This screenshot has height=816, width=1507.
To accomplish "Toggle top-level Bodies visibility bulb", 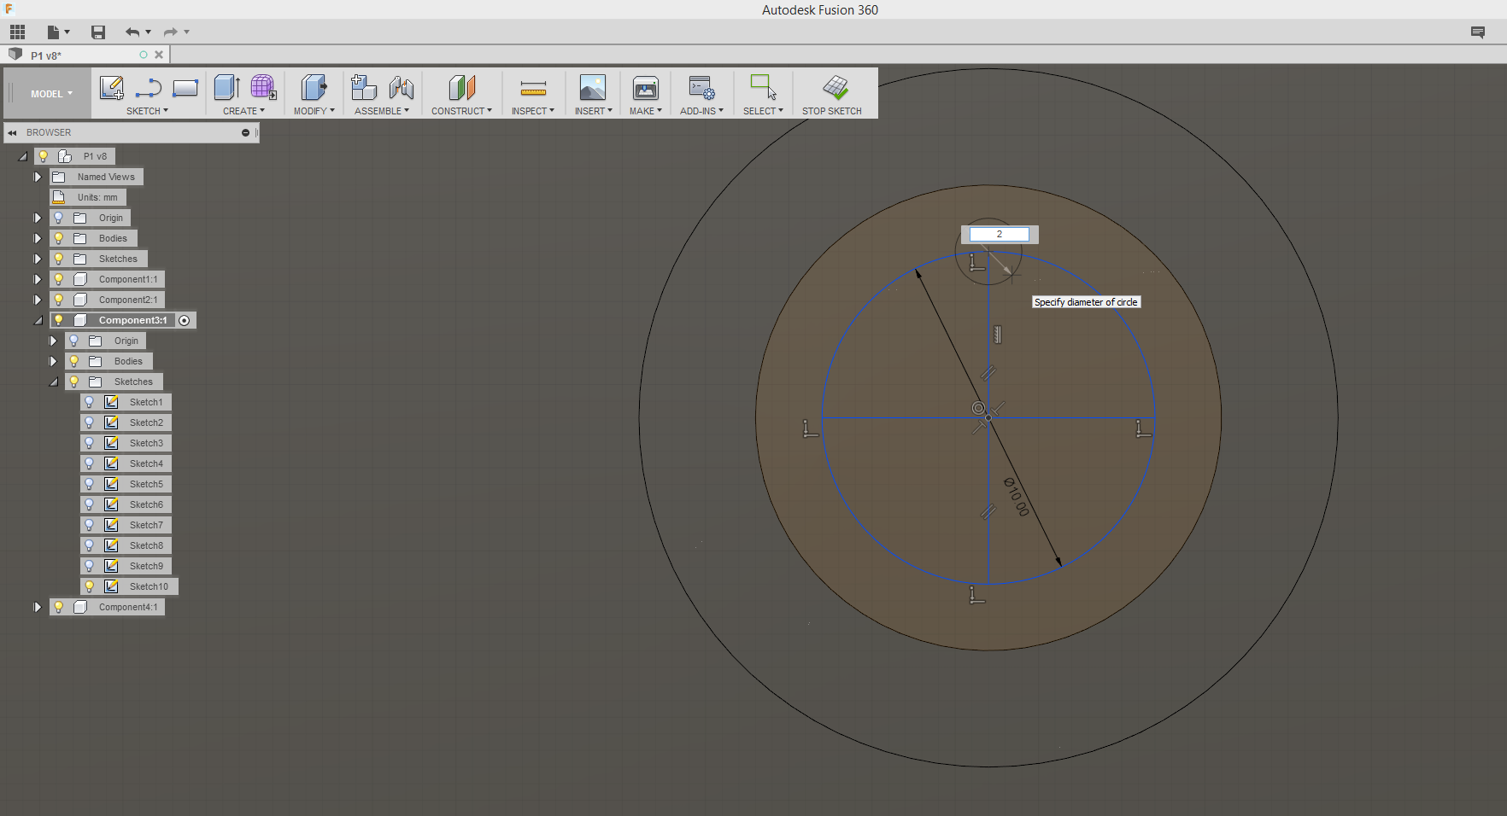I will point(59,238).
